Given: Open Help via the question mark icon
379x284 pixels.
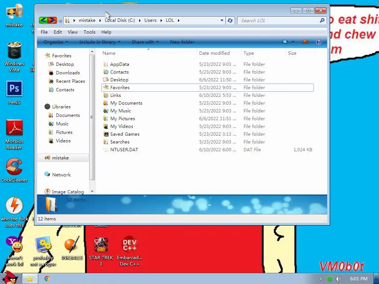Looking at the screenshot, I should pyautogui.click(x=319, y=42).
